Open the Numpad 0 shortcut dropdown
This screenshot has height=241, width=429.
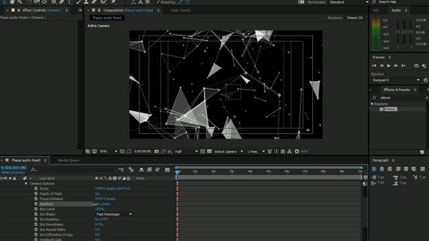click(395, 80)
